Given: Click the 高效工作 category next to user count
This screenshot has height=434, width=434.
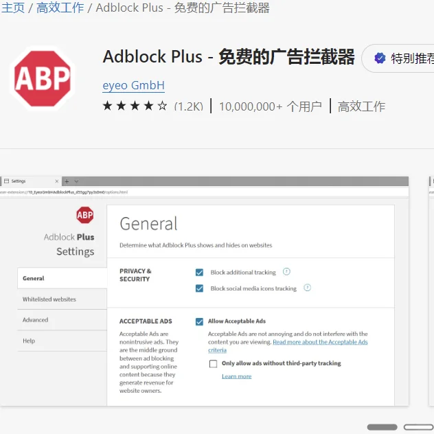Looking at the screenshot, I should [x=361, y=106].
